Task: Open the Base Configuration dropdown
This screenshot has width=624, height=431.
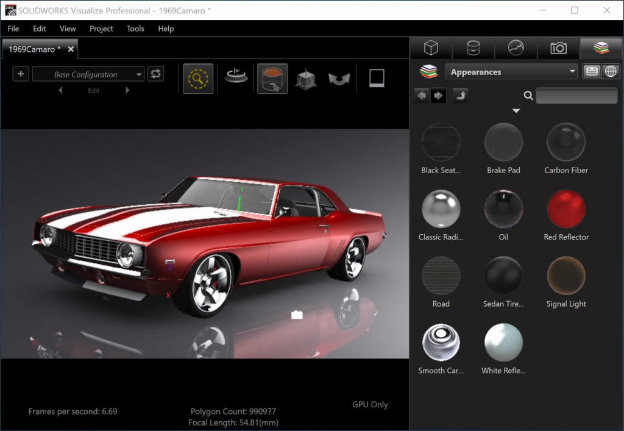Action: pos(87,74)
